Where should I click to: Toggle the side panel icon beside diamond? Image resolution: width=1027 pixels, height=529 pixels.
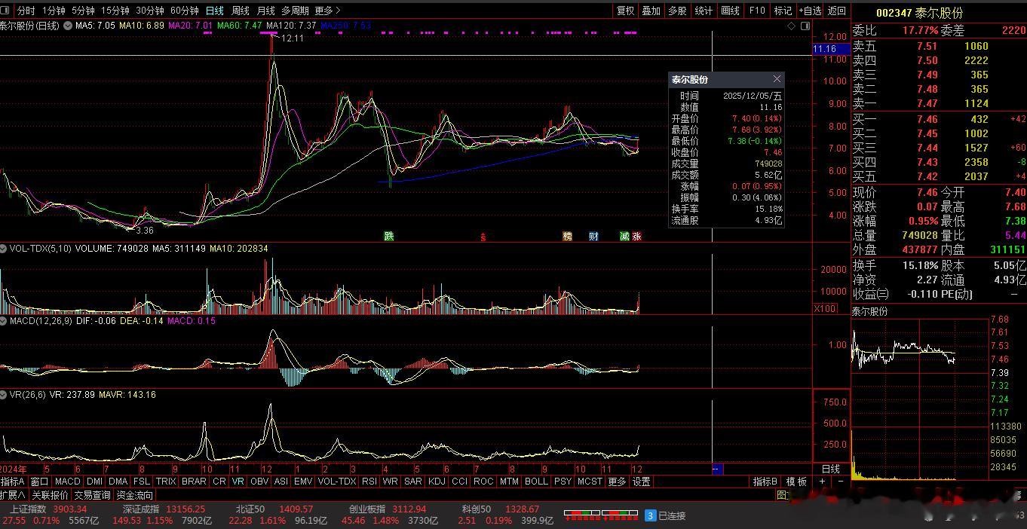pyautogui.click(x=805, y=26)
